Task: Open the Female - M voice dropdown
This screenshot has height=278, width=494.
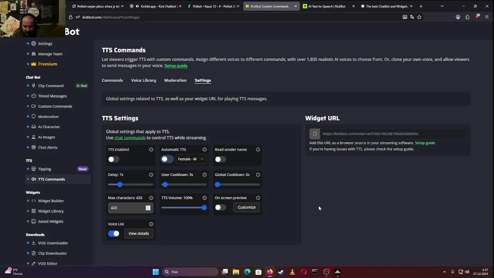Action: coord(191,159)
